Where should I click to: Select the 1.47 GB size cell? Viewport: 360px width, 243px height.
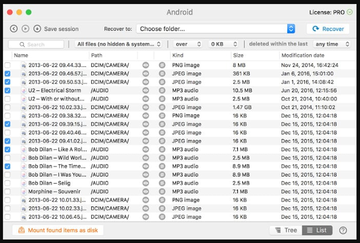[x=242, y=107]
